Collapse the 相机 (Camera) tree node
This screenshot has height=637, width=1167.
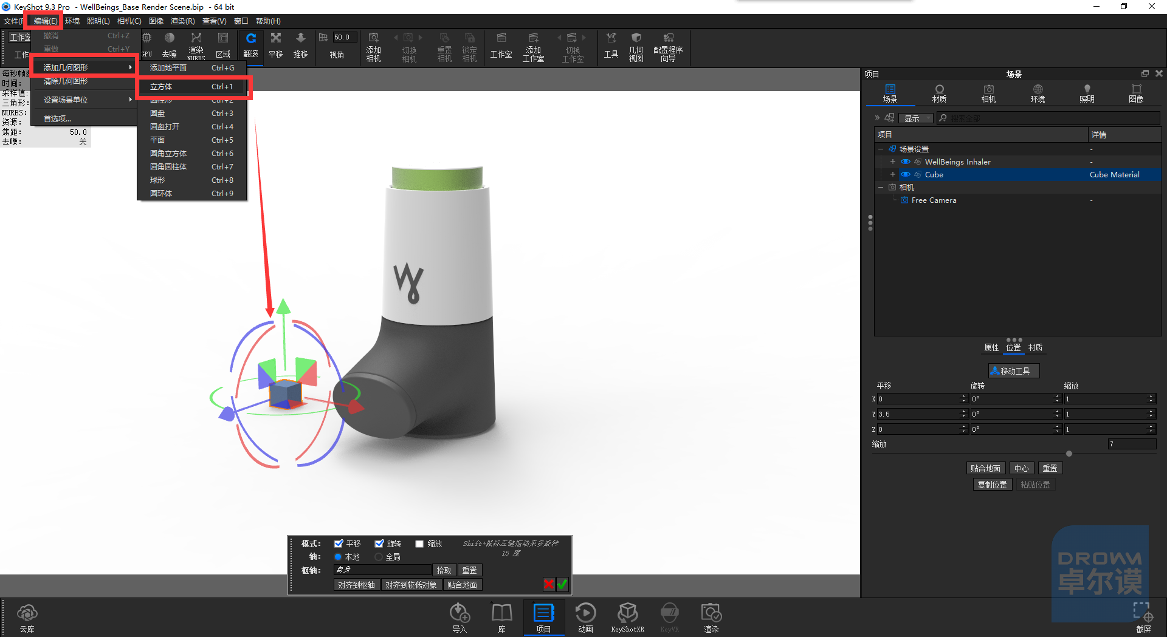point(880,188)
